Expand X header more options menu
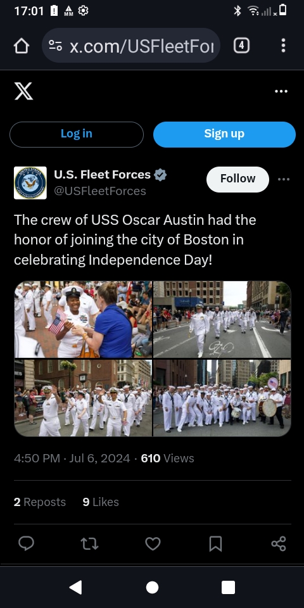This screenshot has height=608, width=304. coord(281,91)
